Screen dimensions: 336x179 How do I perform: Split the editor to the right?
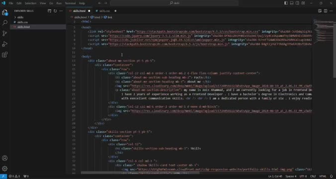(x=326, y=11)
